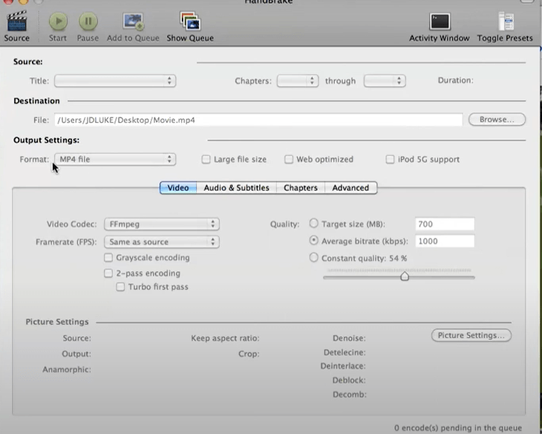
Task: Select the Average bitrate (kbps) radio button
Action: [x=313, y=240]
